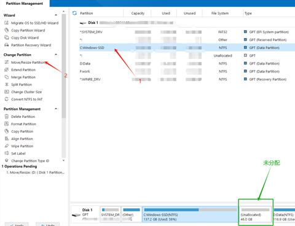Click Unallocated file system cell
This screenshot has height=226, width=295.
[222, 55]
